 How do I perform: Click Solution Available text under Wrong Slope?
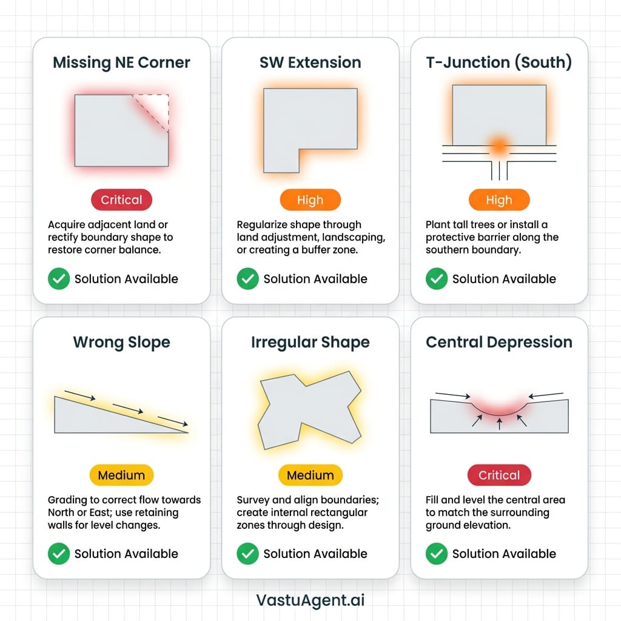click(126, 554)
